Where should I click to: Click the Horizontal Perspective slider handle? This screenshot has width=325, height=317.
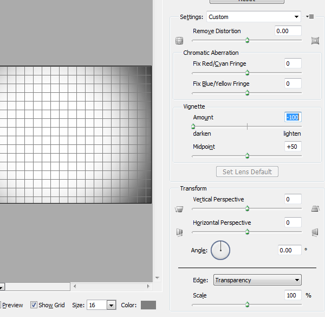coord(247,232)
